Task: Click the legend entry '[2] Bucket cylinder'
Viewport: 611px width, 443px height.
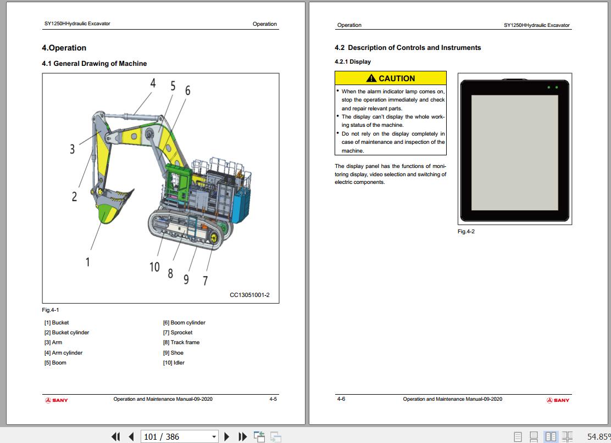Action: [66, 333]
